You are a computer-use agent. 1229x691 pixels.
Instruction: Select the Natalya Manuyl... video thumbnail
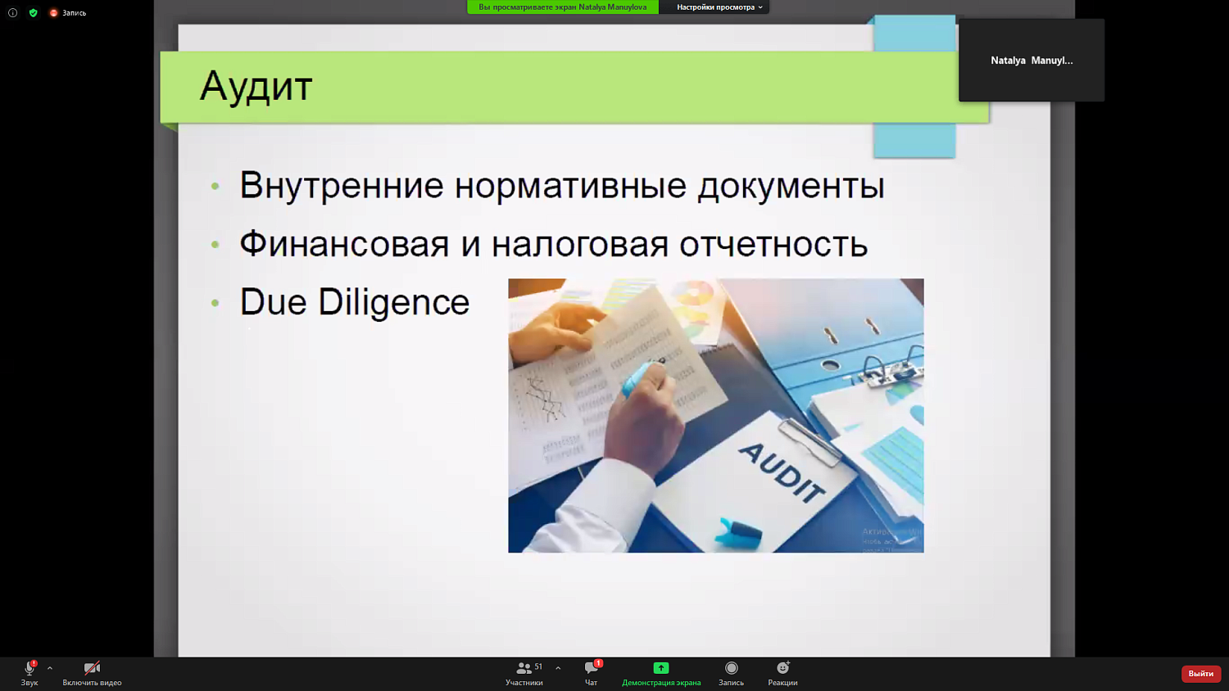1032,61
